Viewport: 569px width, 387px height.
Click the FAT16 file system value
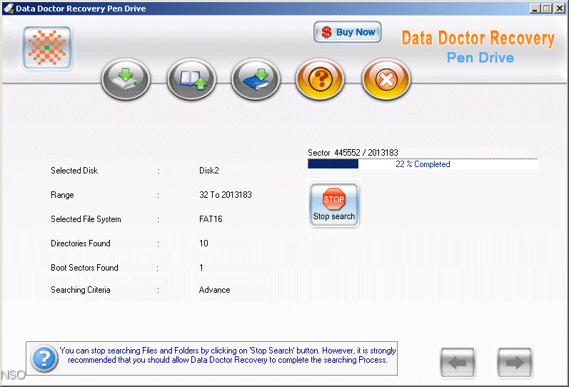[211, 219]
